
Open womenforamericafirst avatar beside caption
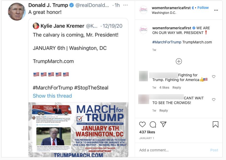coord(143,30)
